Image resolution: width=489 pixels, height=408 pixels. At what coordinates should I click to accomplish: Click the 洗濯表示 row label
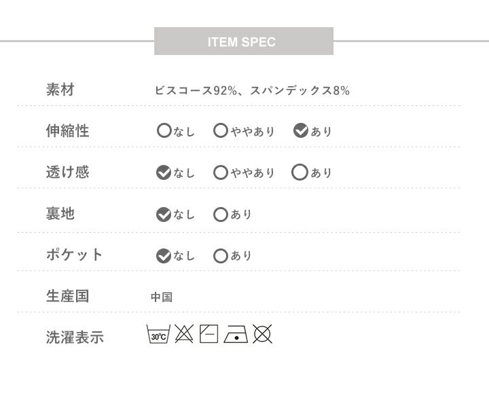coord(75,337)
